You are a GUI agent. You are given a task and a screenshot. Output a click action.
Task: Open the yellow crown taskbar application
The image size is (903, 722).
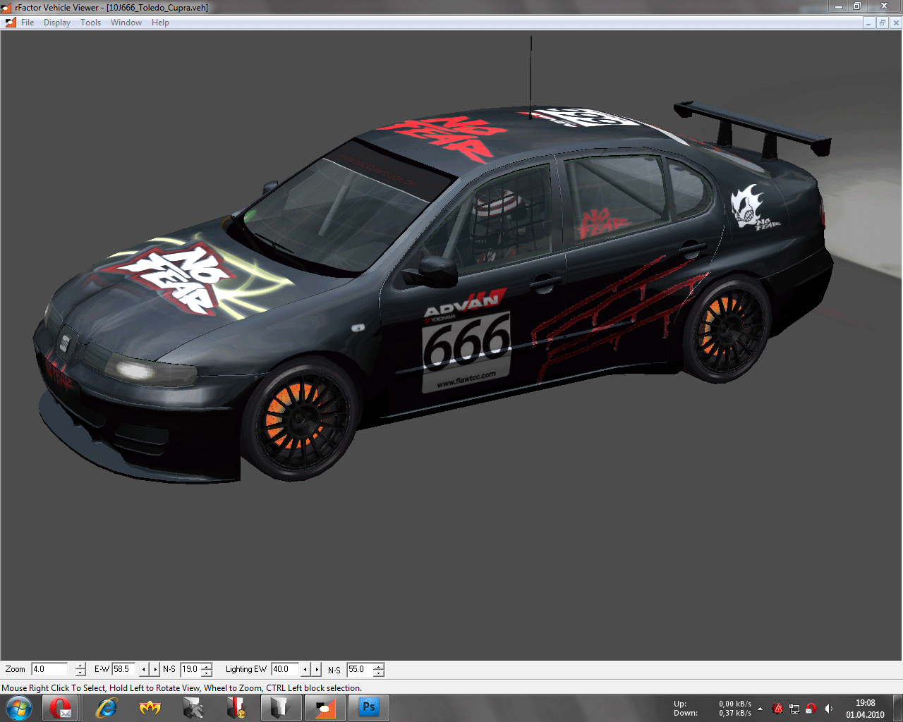pyautogui.click(x=150, y=708)
